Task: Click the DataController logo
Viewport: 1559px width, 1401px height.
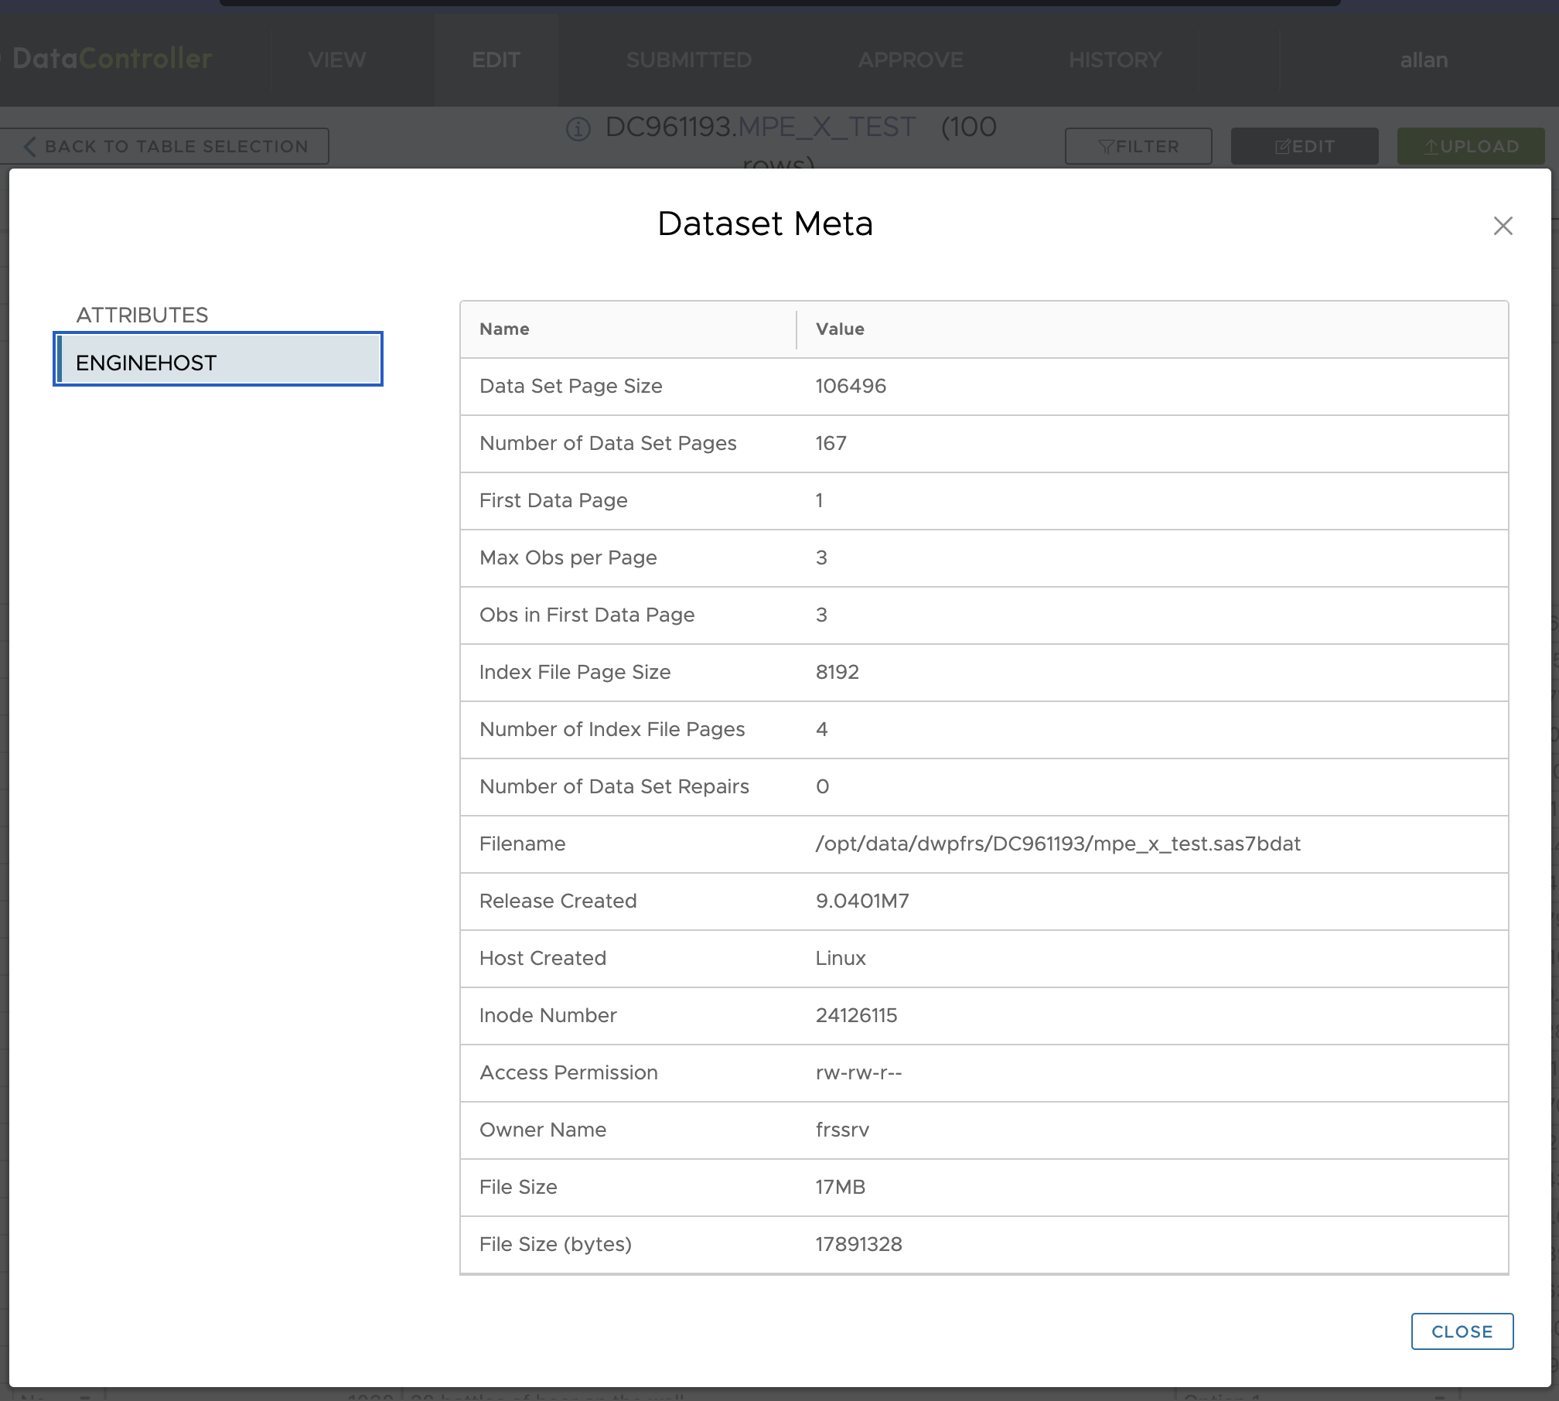Action: click(x=111, y=59)
